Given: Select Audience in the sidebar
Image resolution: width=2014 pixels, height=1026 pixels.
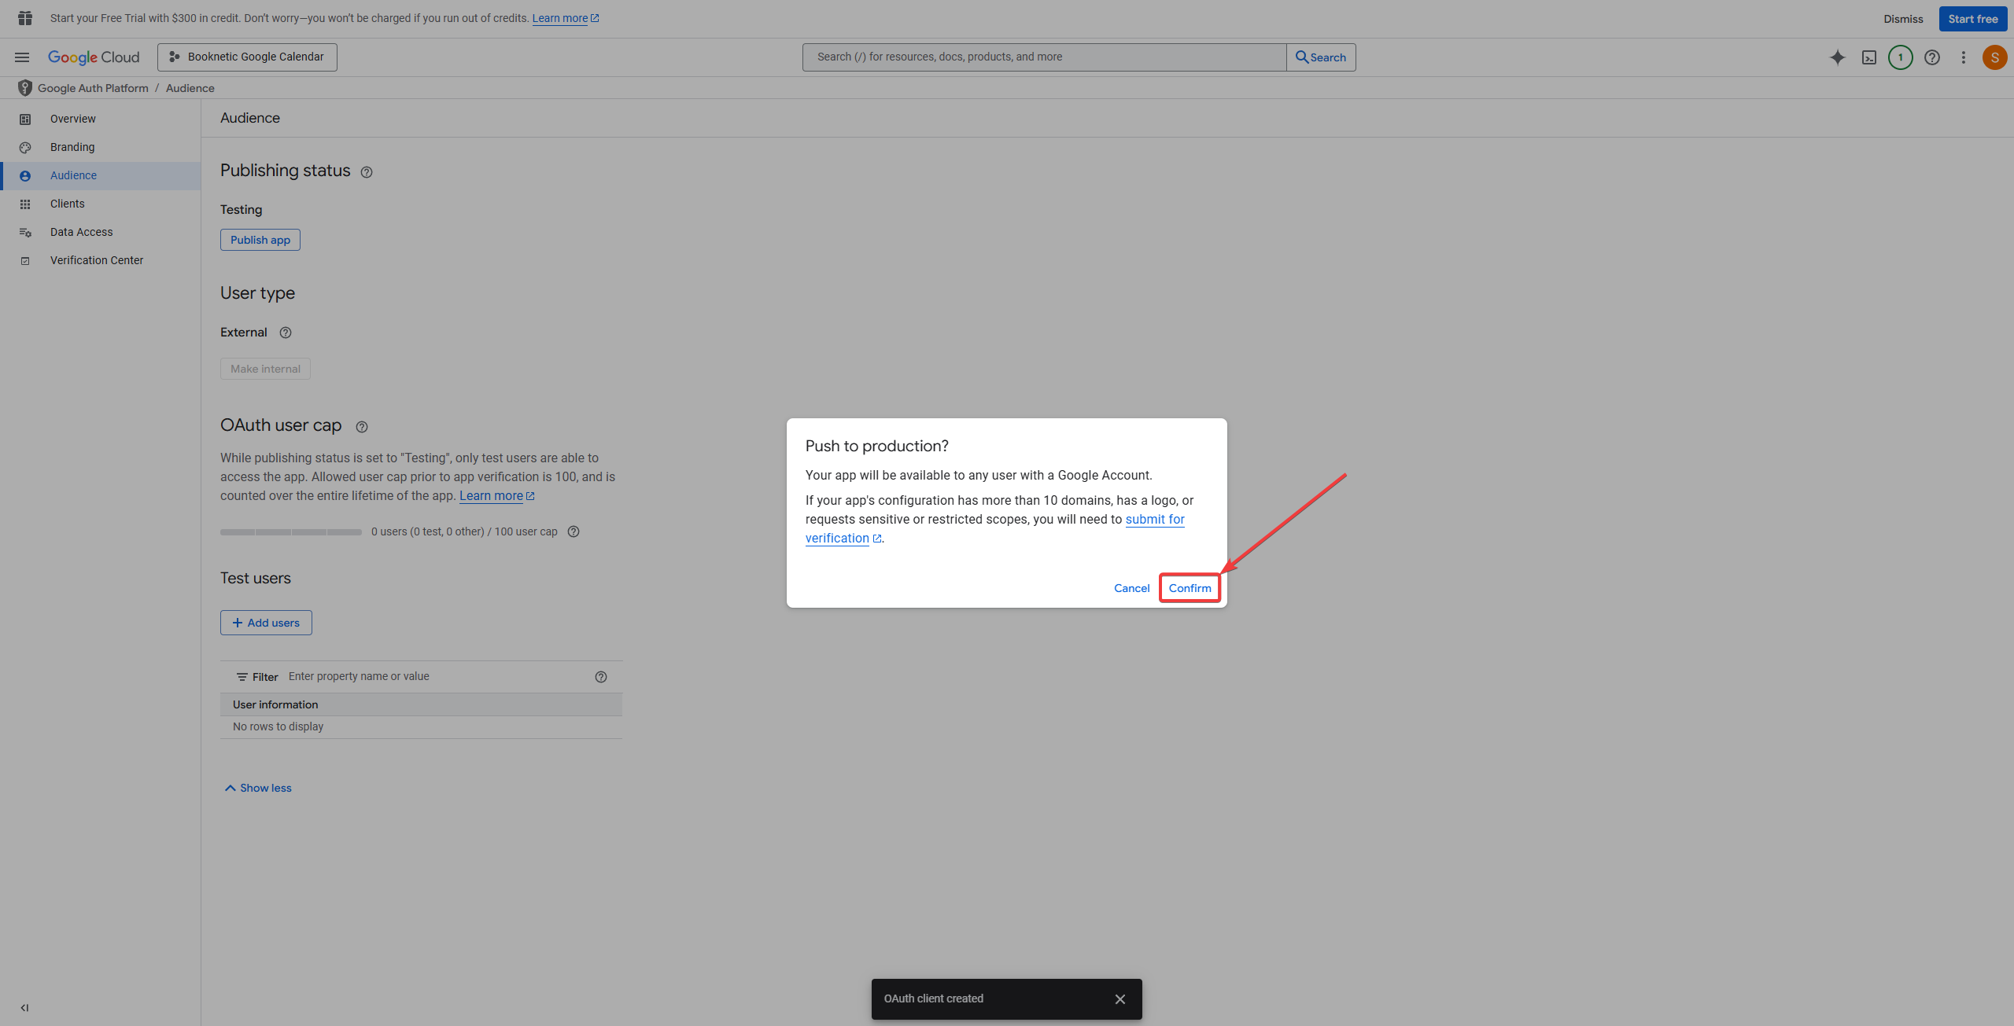Looking at the screenshot, I should [101, 175].
